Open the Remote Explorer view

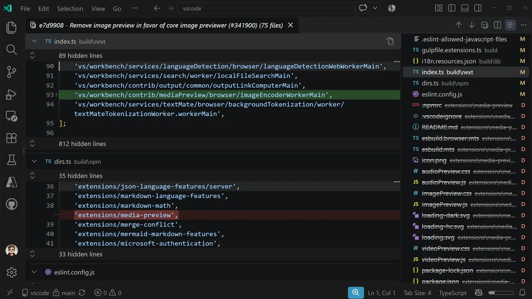(11, 116)
